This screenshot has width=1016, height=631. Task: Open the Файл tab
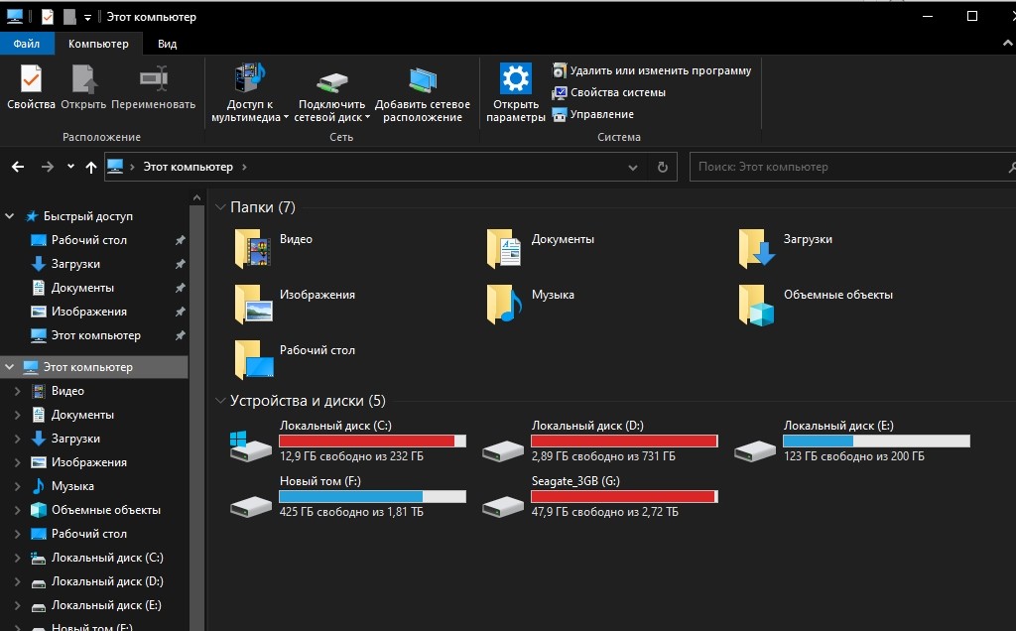pos(27,44)
